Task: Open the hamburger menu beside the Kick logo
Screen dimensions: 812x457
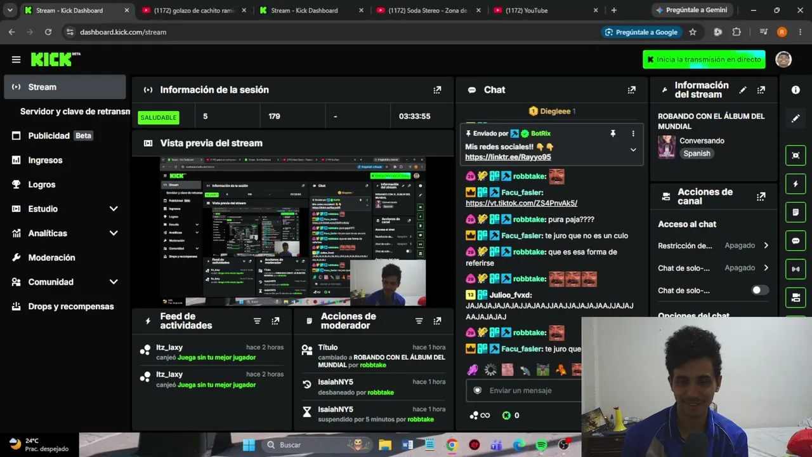Action: [16, 60]
